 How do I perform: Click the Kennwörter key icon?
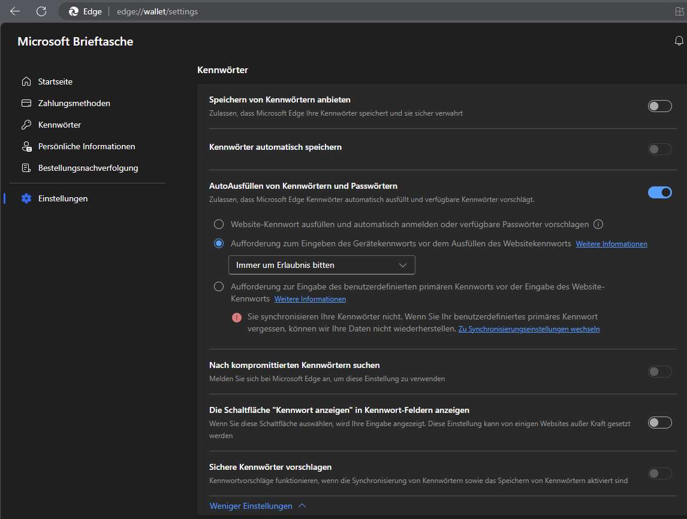point(26,125)
